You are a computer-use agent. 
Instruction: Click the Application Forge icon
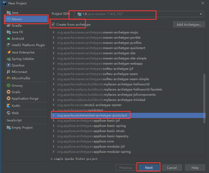pos(9,98)
